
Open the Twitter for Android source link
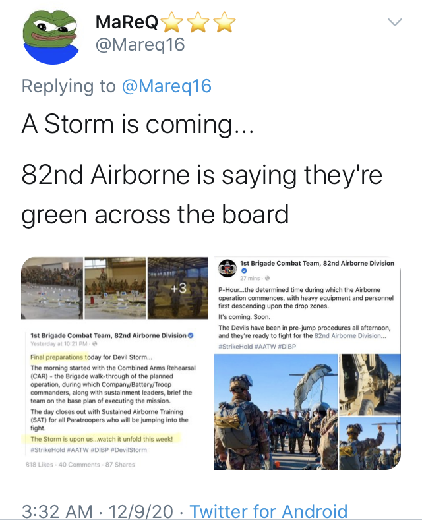pos(268,511)
